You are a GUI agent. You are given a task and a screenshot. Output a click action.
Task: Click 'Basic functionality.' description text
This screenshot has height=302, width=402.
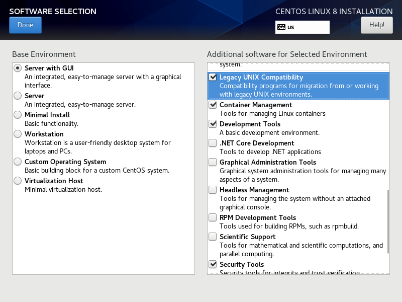pyautogui.click(x=52, y=123)
